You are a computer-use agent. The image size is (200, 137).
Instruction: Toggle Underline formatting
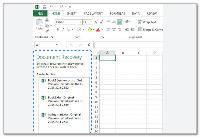[x=68, y=30]
